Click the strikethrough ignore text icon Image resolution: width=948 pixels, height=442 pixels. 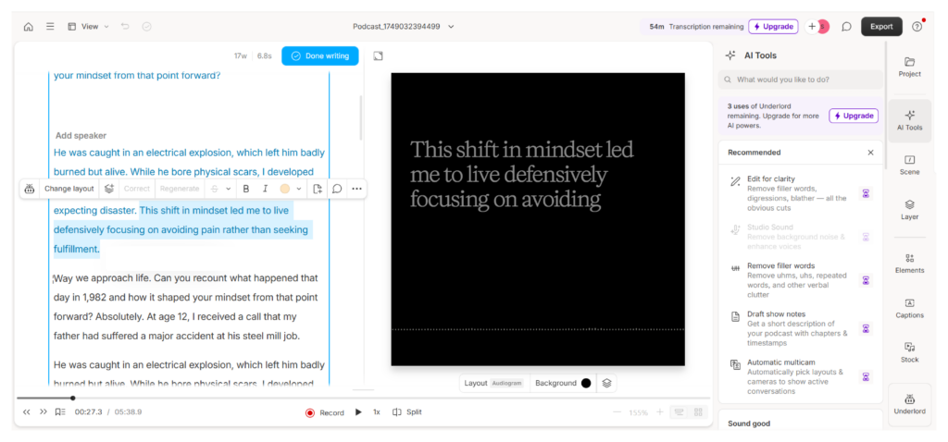tap(214, 189)
